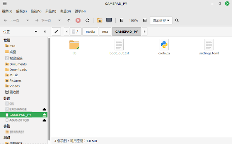Go to the home folder
The image size is (232, 144).
click(x=100, y=20)
